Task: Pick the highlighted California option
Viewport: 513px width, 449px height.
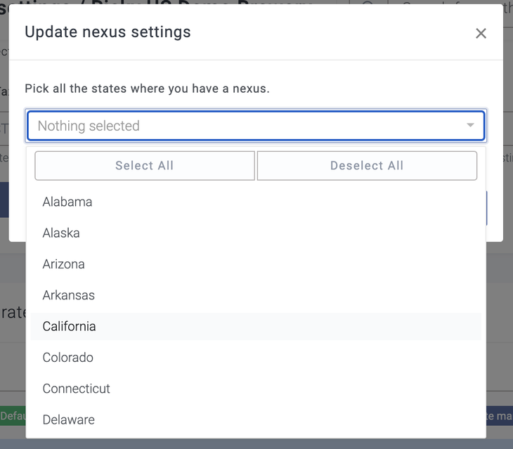Action: click(x=69, y=326)
